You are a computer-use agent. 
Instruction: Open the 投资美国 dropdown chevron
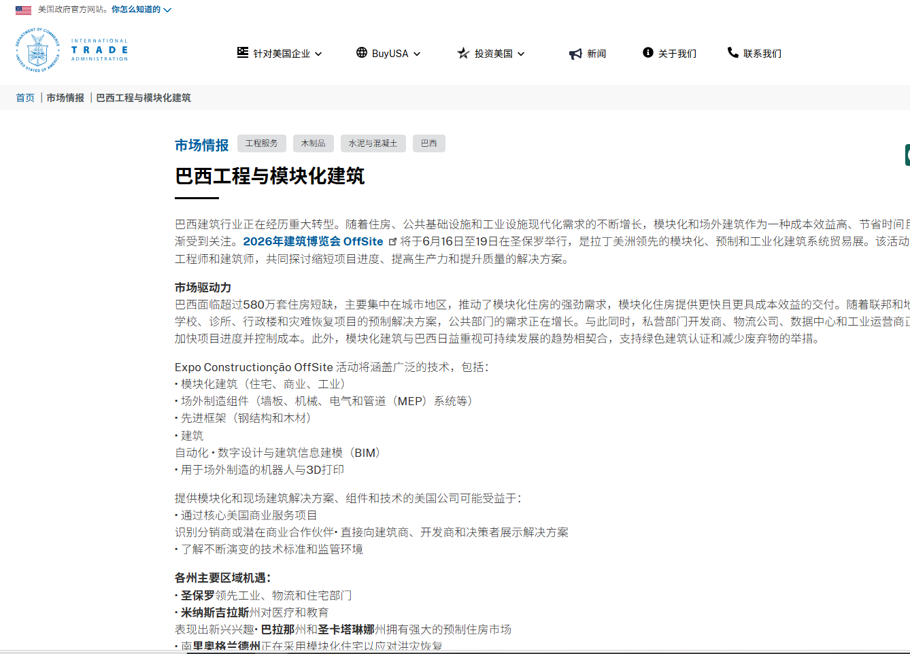[x=521, y=53]
